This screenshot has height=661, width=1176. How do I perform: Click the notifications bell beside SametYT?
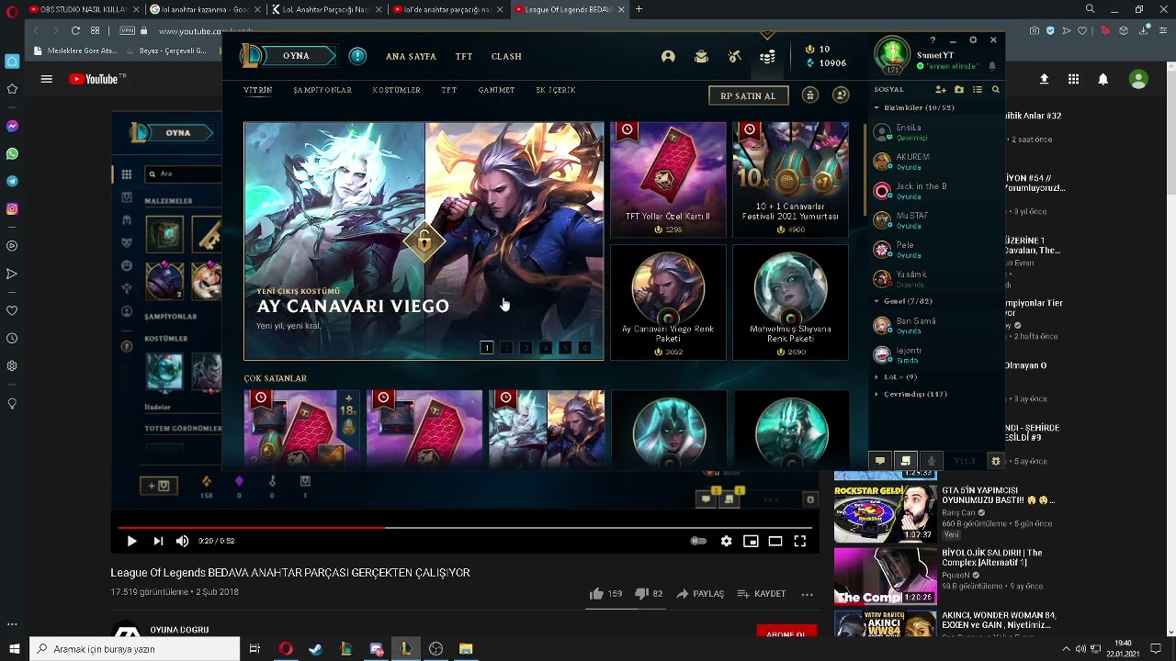tap(991, 66)
